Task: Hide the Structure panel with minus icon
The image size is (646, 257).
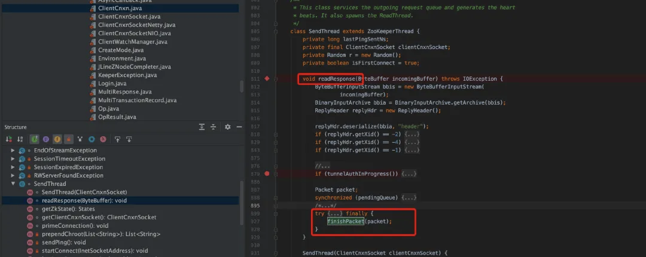Action: point(239,127)
